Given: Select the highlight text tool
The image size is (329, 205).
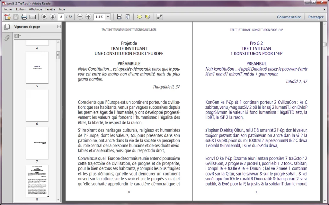Looking at the screenshot, I should click(x=148, y=17).
